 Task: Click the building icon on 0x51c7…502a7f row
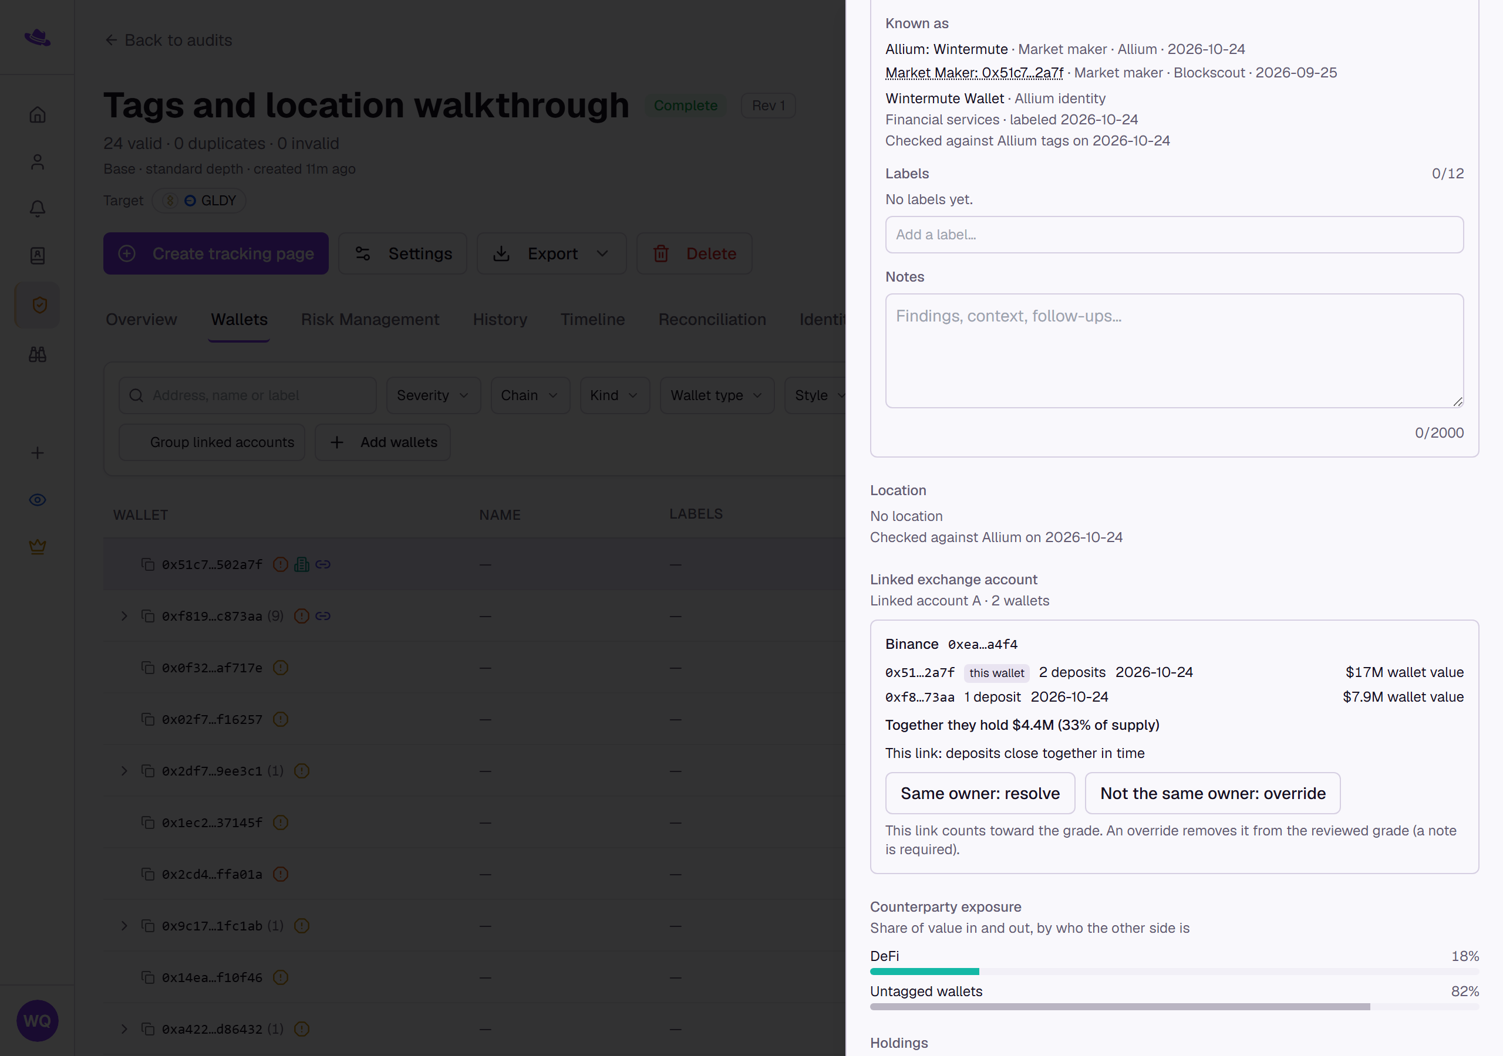pos(302,564)
